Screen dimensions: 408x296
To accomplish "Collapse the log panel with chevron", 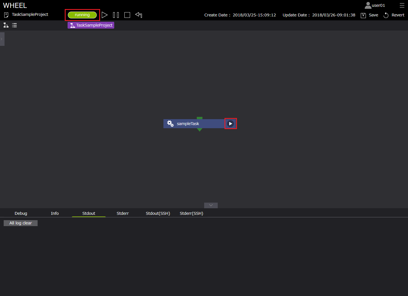I will (211, 205).
